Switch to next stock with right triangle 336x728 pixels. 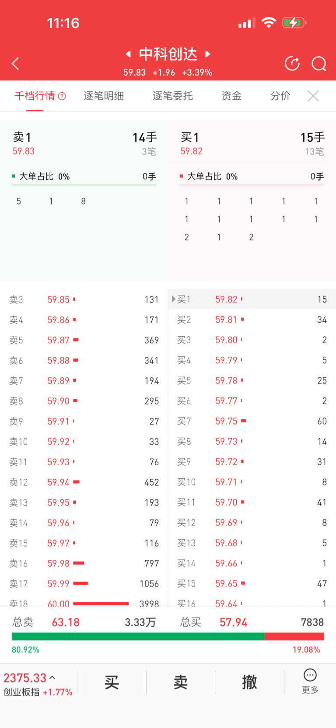(208, 54)
